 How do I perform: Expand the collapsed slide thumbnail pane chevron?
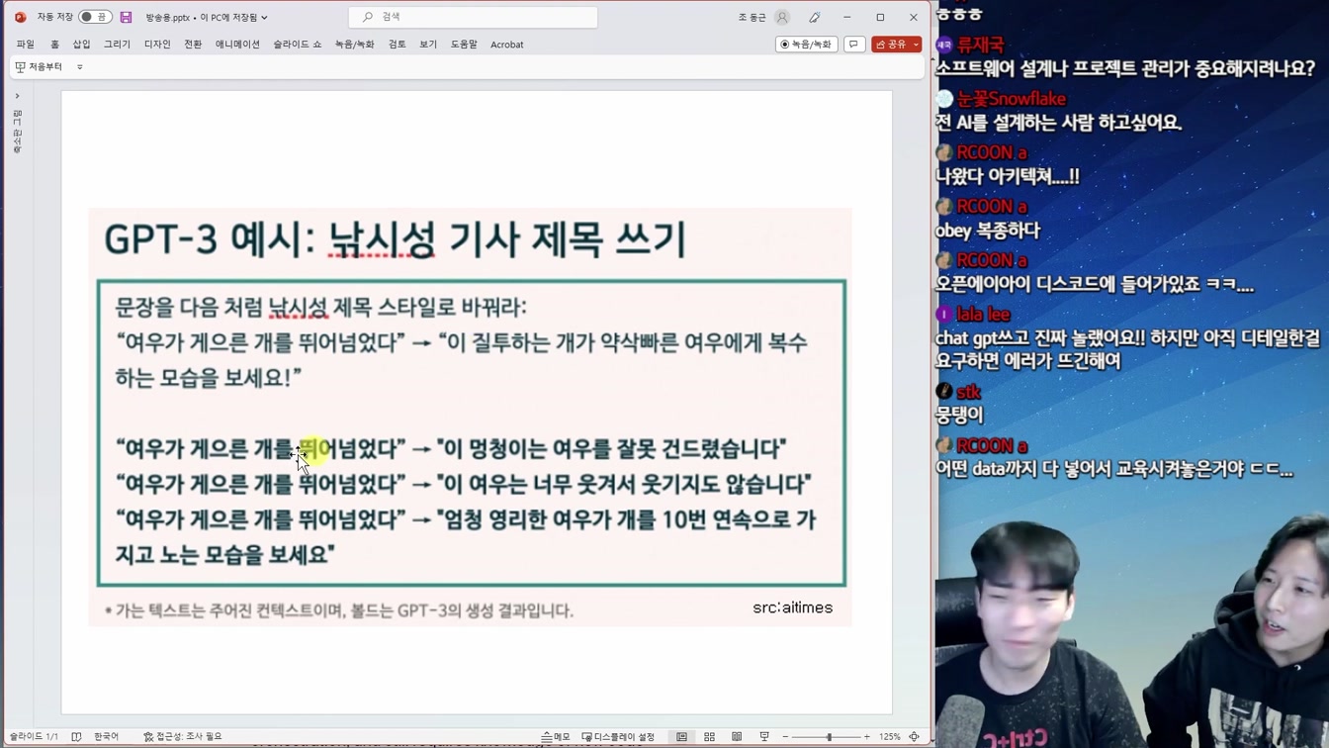(17, 96)
